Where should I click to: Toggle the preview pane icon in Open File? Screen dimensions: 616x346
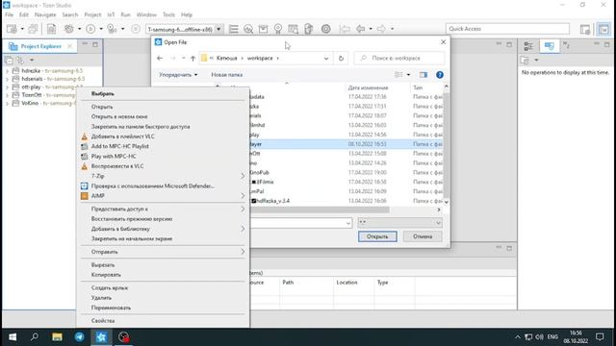pos(423,75)
